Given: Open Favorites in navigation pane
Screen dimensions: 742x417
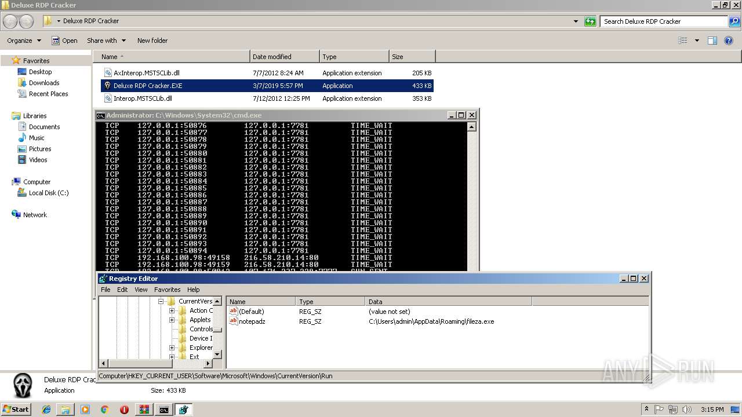Looking at the screenshot, I should (x=36, y=61).
